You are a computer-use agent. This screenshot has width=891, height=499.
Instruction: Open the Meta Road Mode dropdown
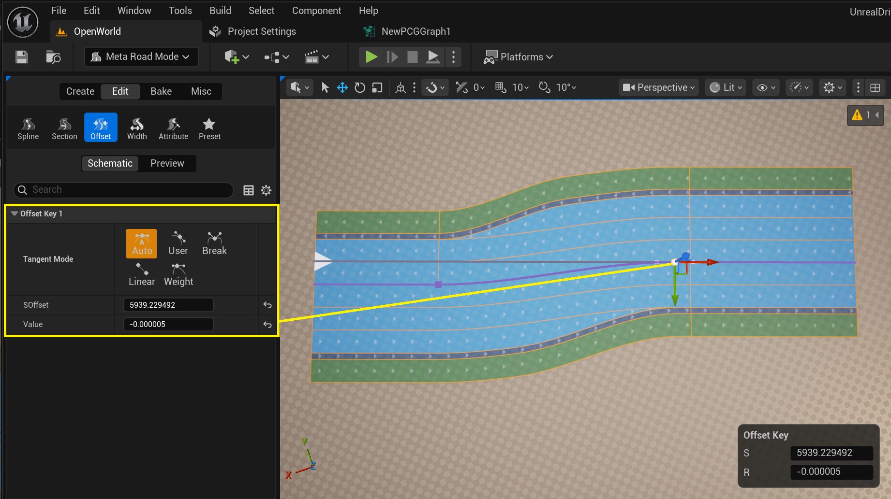pyautogui.click(x=141, y=57)
